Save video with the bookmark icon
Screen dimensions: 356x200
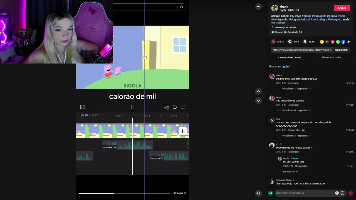click(x=305, y=42)
